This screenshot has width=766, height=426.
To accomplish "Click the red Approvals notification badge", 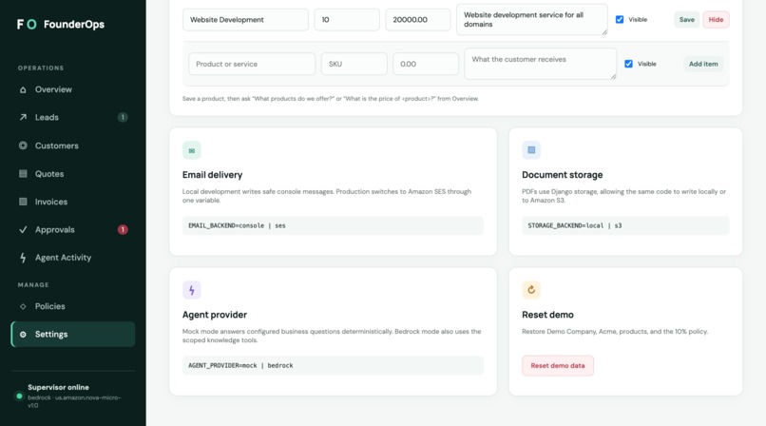I will (x=123, y=229).
